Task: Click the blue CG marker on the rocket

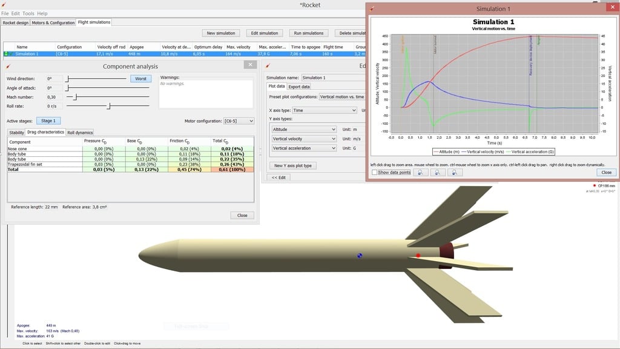Action: (359, 256)
